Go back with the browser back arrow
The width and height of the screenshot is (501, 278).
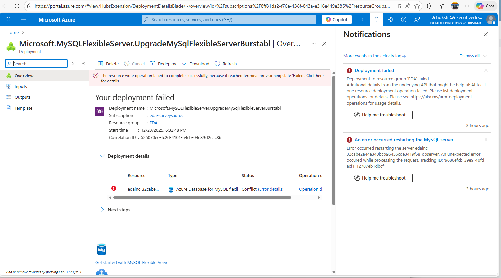(x=5, y=6)
